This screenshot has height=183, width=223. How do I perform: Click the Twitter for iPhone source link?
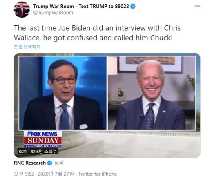pyautogui.click(x=98, y=174)
